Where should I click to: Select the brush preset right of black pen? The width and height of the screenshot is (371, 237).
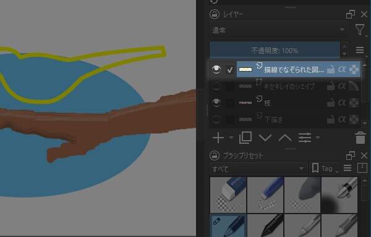(x=302, y=225)
